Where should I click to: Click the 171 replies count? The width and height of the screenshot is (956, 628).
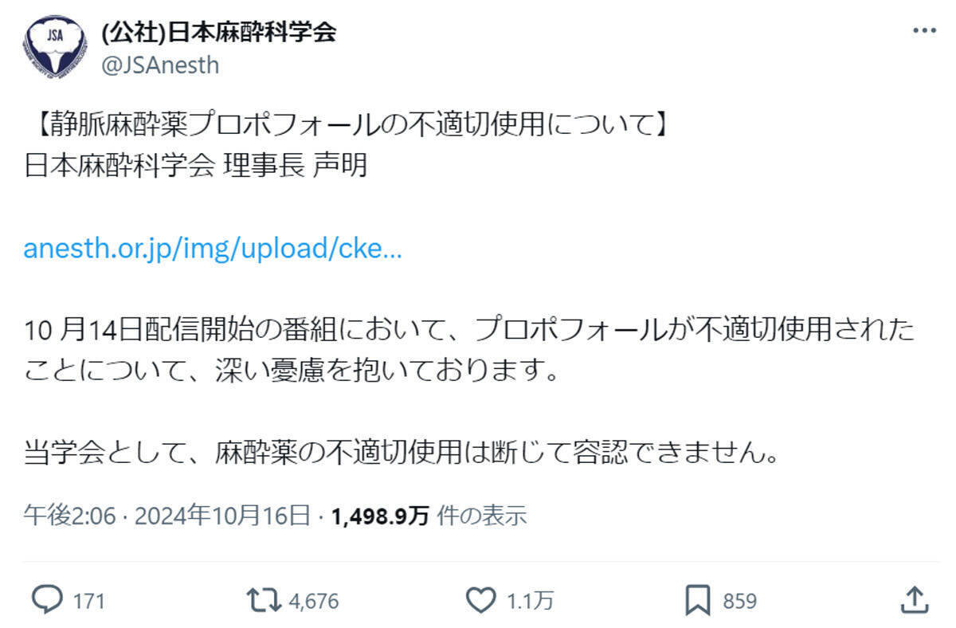[x=88, y=601]
